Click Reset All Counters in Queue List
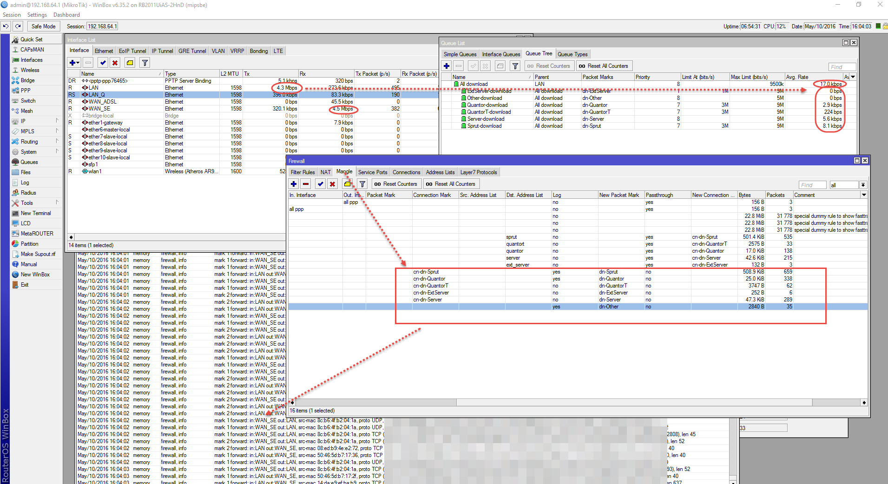The width and height of the screenshot is (888, 484). click(603, 66)
